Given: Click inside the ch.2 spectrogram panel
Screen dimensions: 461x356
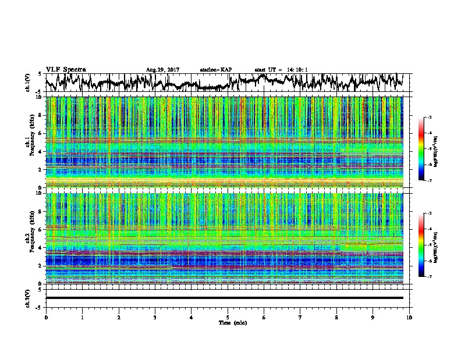Looking at the screenshot, I should click(224, 238).
